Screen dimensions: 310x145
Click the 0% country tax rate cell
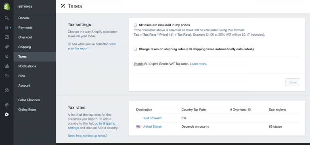click(x=184, y=118)
